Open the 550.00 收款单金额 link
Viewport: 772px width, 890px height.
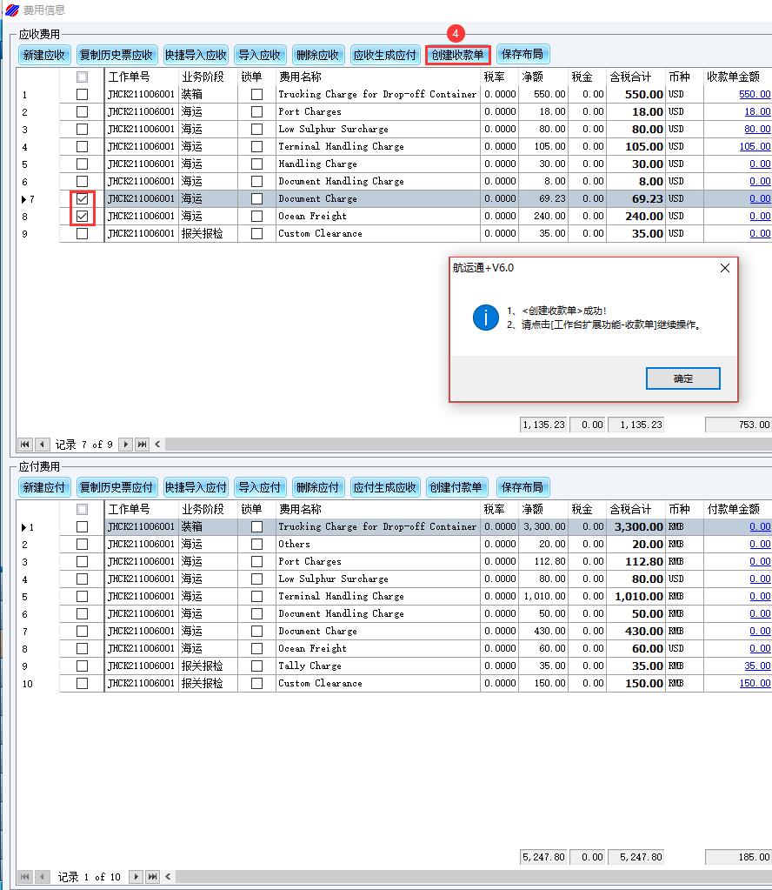[x=754, y=94]
